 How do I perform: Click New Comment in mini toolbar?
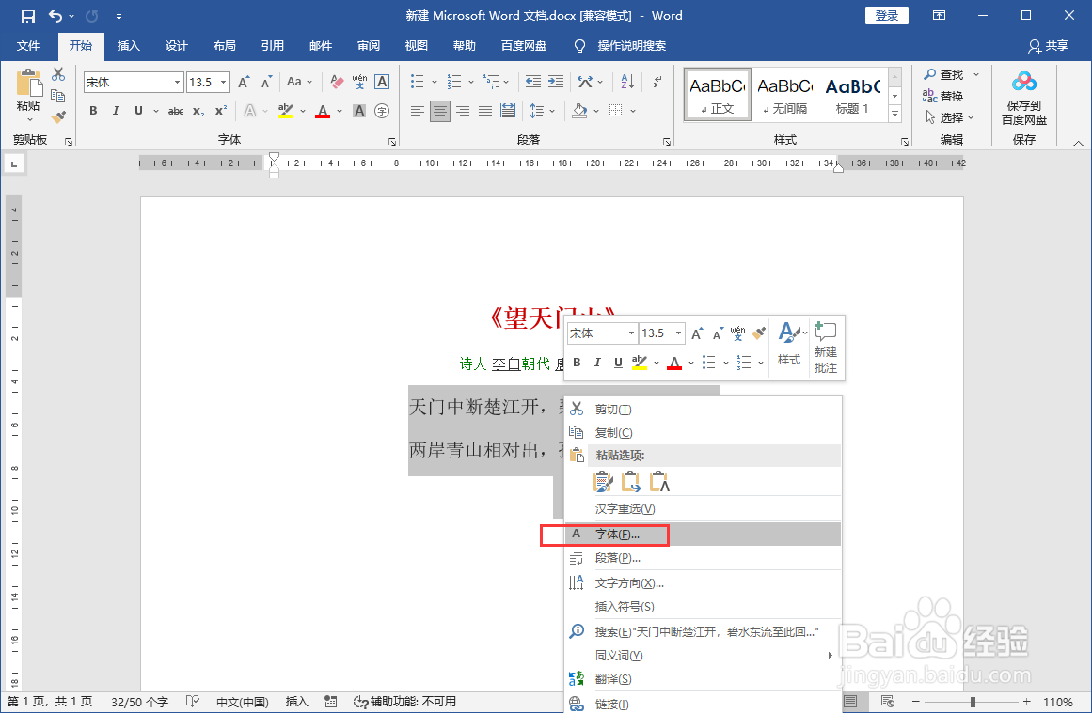pyautogui.click(x=826, y=347)
